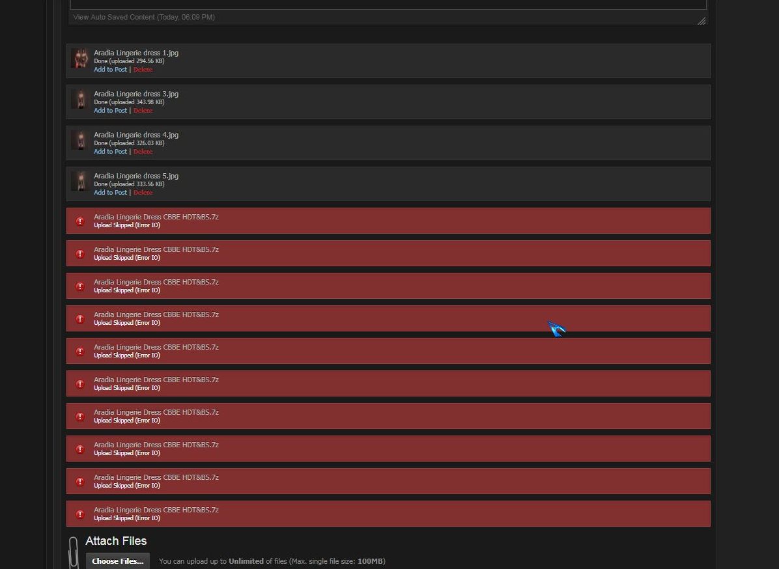Open thumbnail of Aradia Lingerie dress 3.jpg
Screen dimensions: 779x569
pos(80,100)
